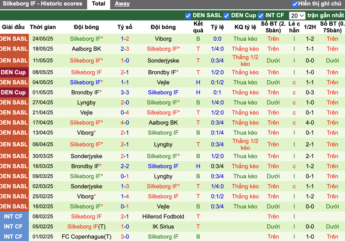Open Viborg in the 24/05/25 row
This screenshot has height=241, width=345.
(x=163, y=39)
